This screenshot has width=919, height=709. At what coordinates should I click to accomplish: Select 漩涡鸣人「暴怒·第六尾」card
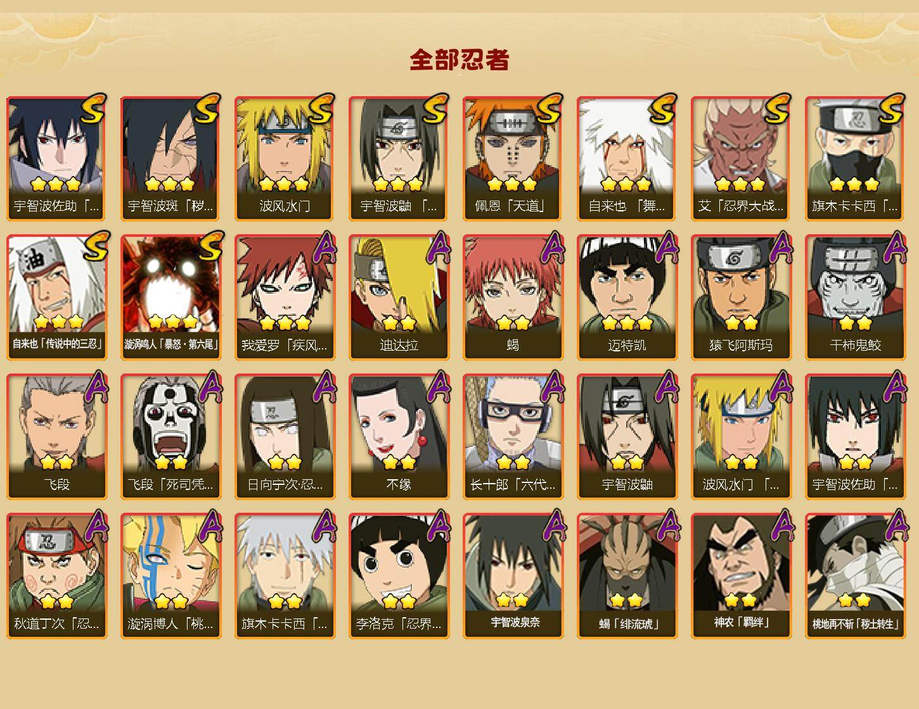coord(170,298)
